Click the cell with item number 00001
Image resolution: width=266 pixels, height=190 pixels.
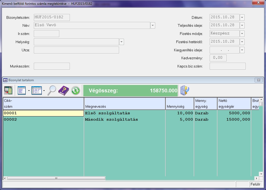point(43,113)
